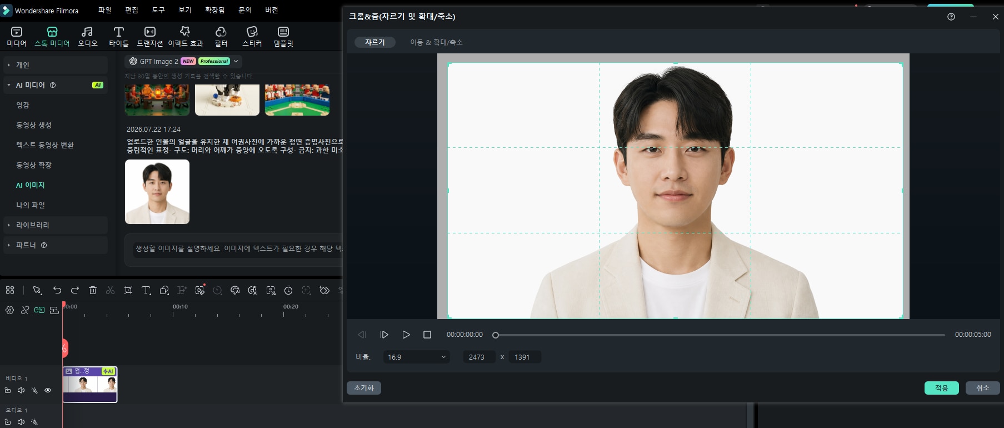Select the generated portrait thumbnail in AI panel

[x=157, y=192]
